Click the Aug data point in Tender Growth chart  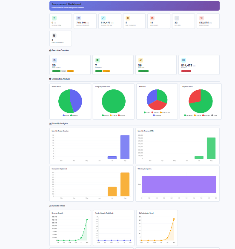131,240
